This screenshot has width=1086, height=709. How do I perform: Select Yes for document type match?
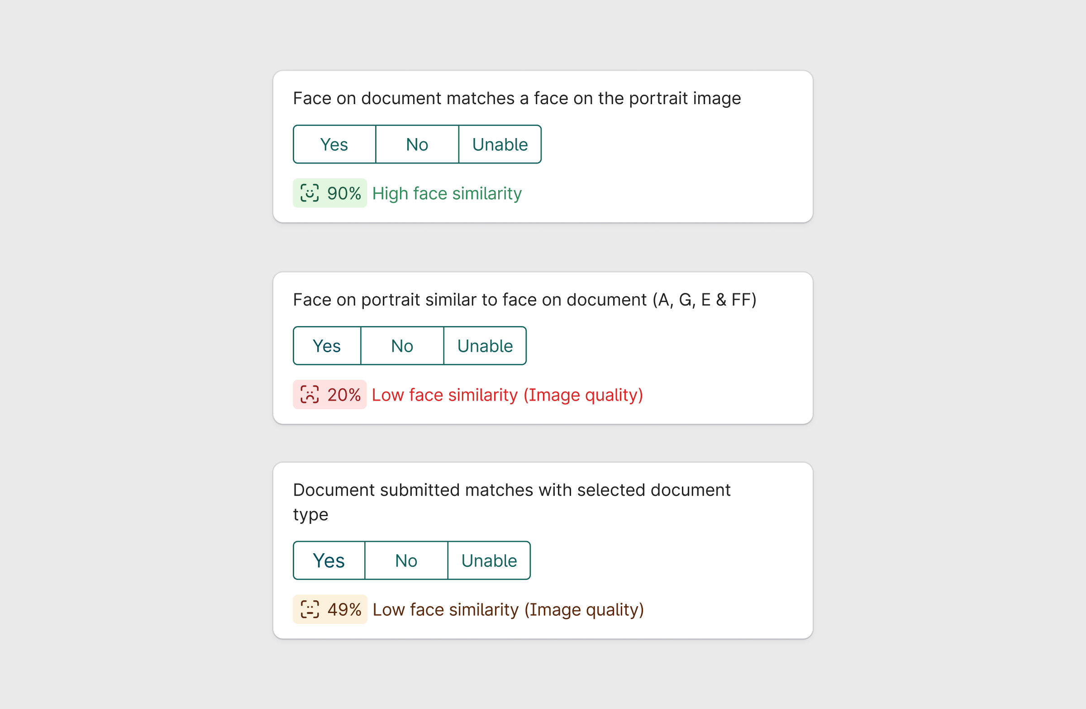click(329, 560)
